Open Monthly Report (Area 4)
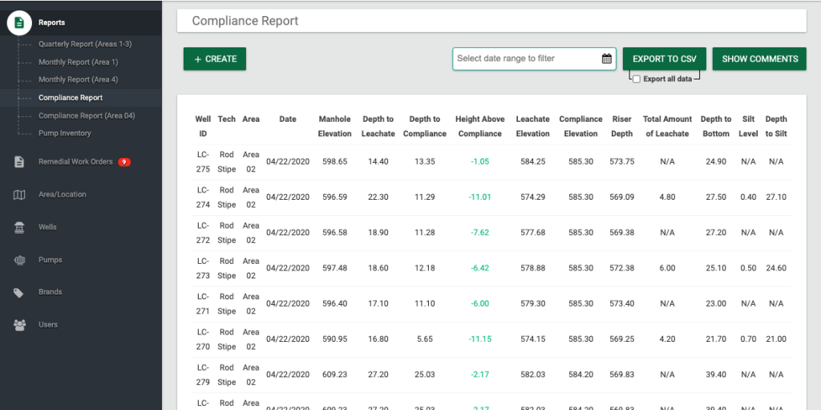The height and width of the screenshot is (410, 821). 78,79
